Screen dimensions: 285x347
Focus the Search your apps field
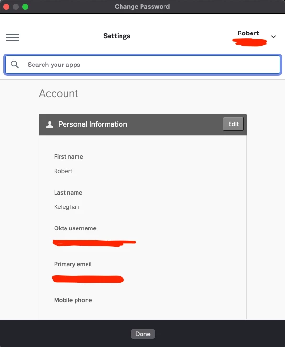point(143,65)
